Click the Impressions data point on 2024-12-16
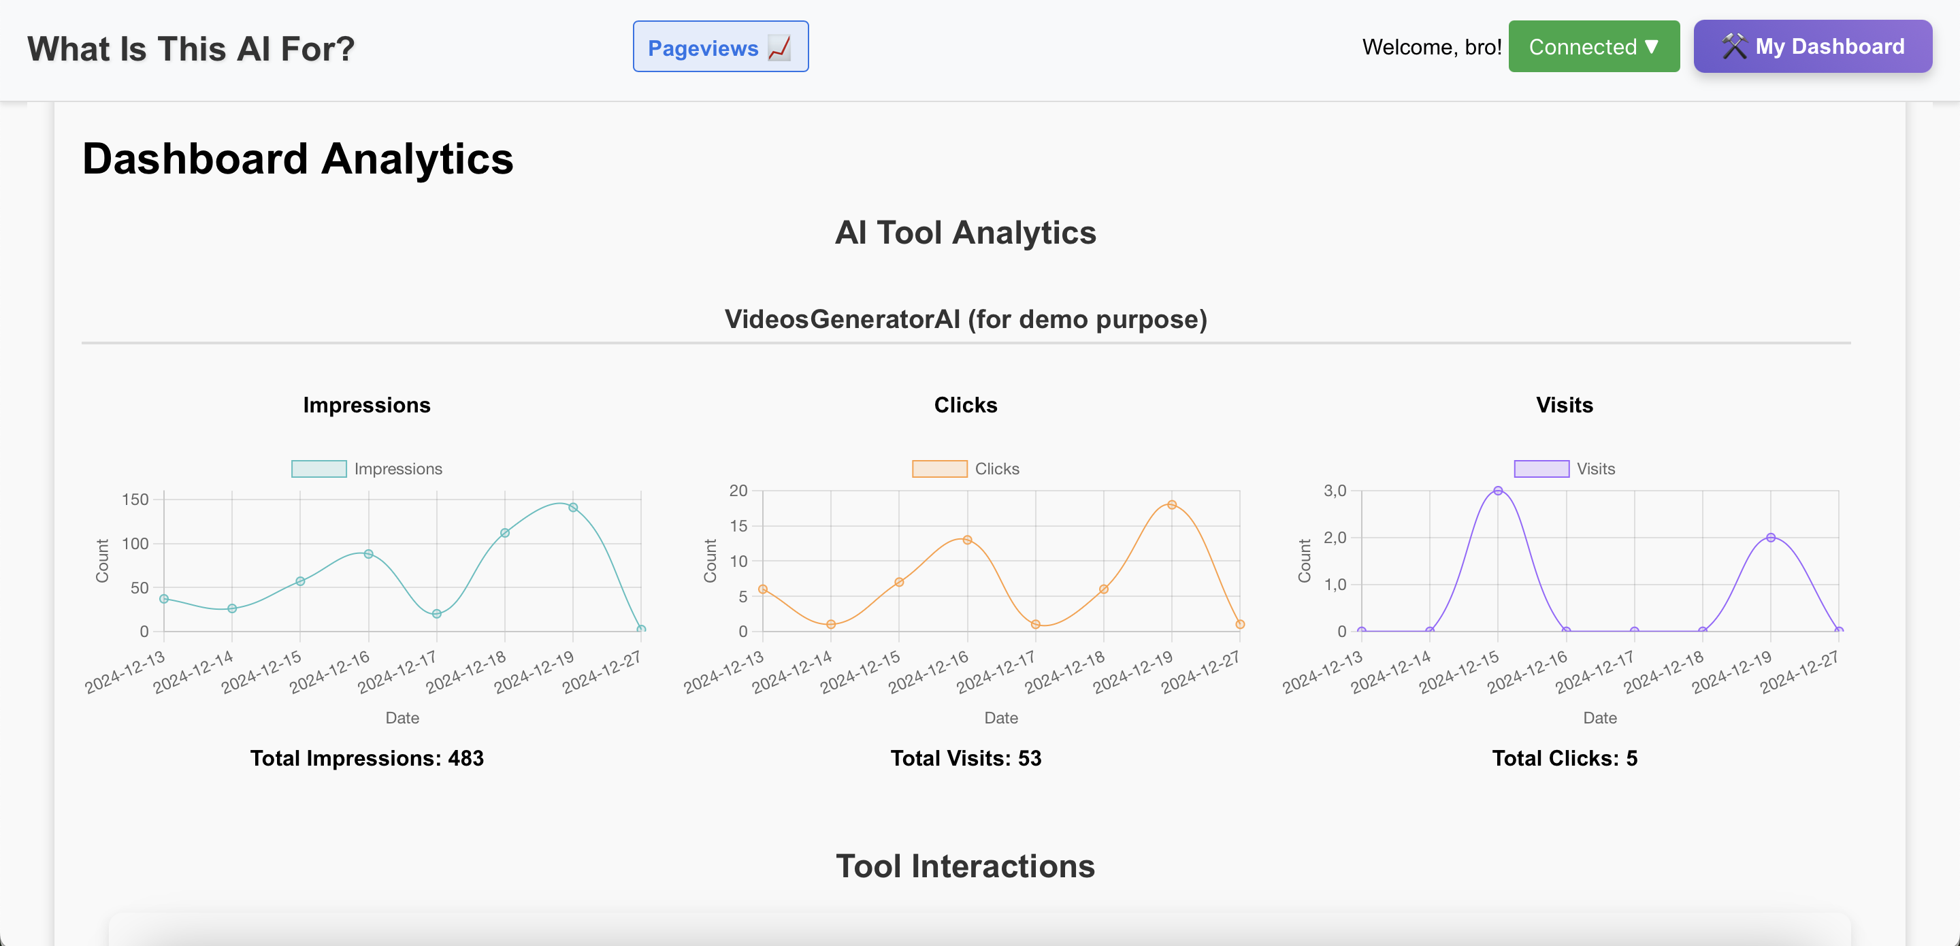1960x946 pixels. 368,554
